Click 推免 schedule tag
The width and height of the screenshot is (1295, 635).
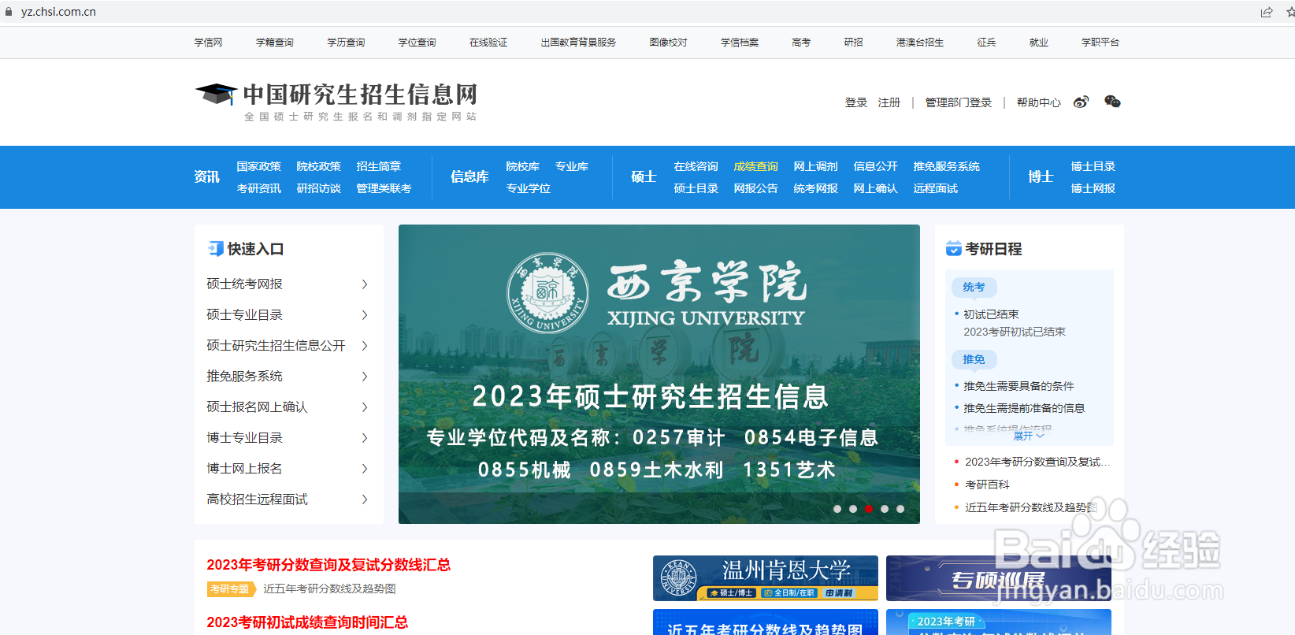974,359
